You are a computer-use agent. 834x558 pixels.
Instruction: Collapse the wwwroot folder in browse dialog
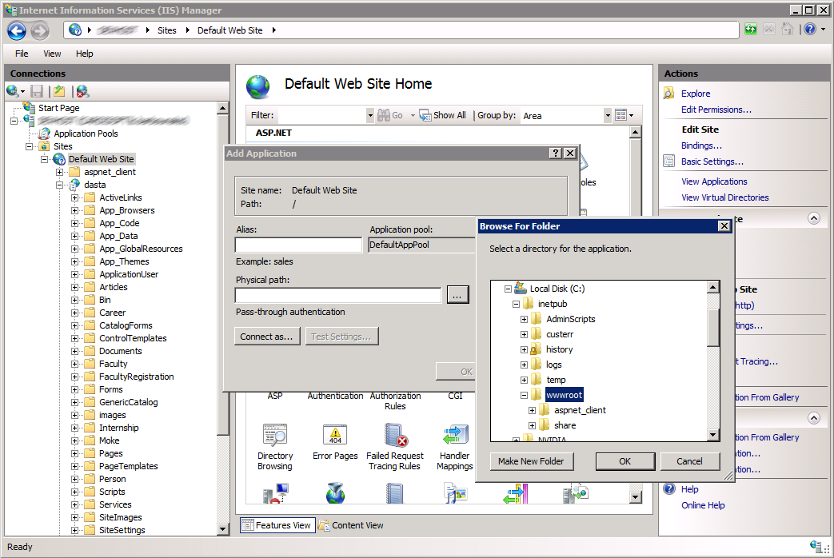click(x=524, y=395)
